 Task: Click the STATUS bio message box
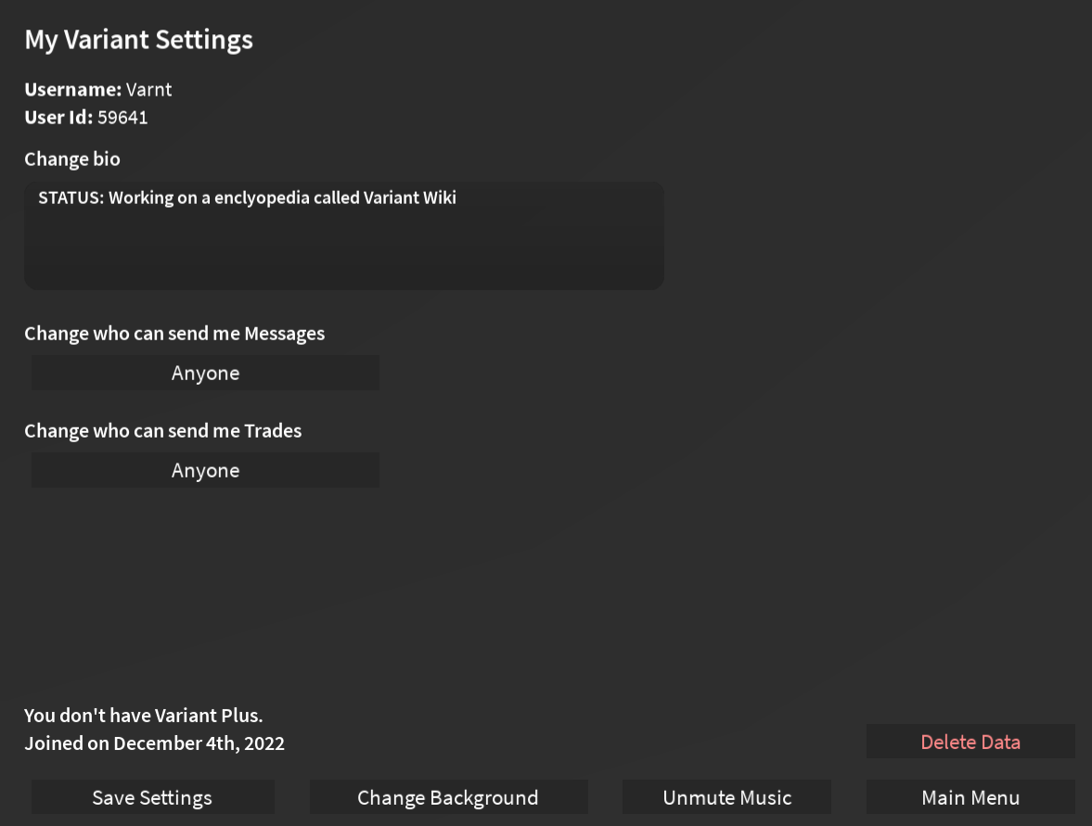point(343,235)
